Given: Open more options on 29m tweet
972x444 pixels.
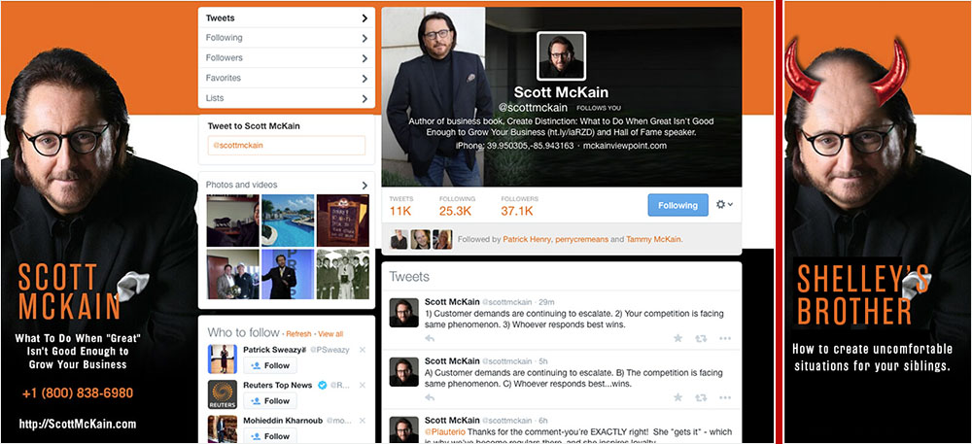Looking at the screenshot, I should [x=725, y=339].
